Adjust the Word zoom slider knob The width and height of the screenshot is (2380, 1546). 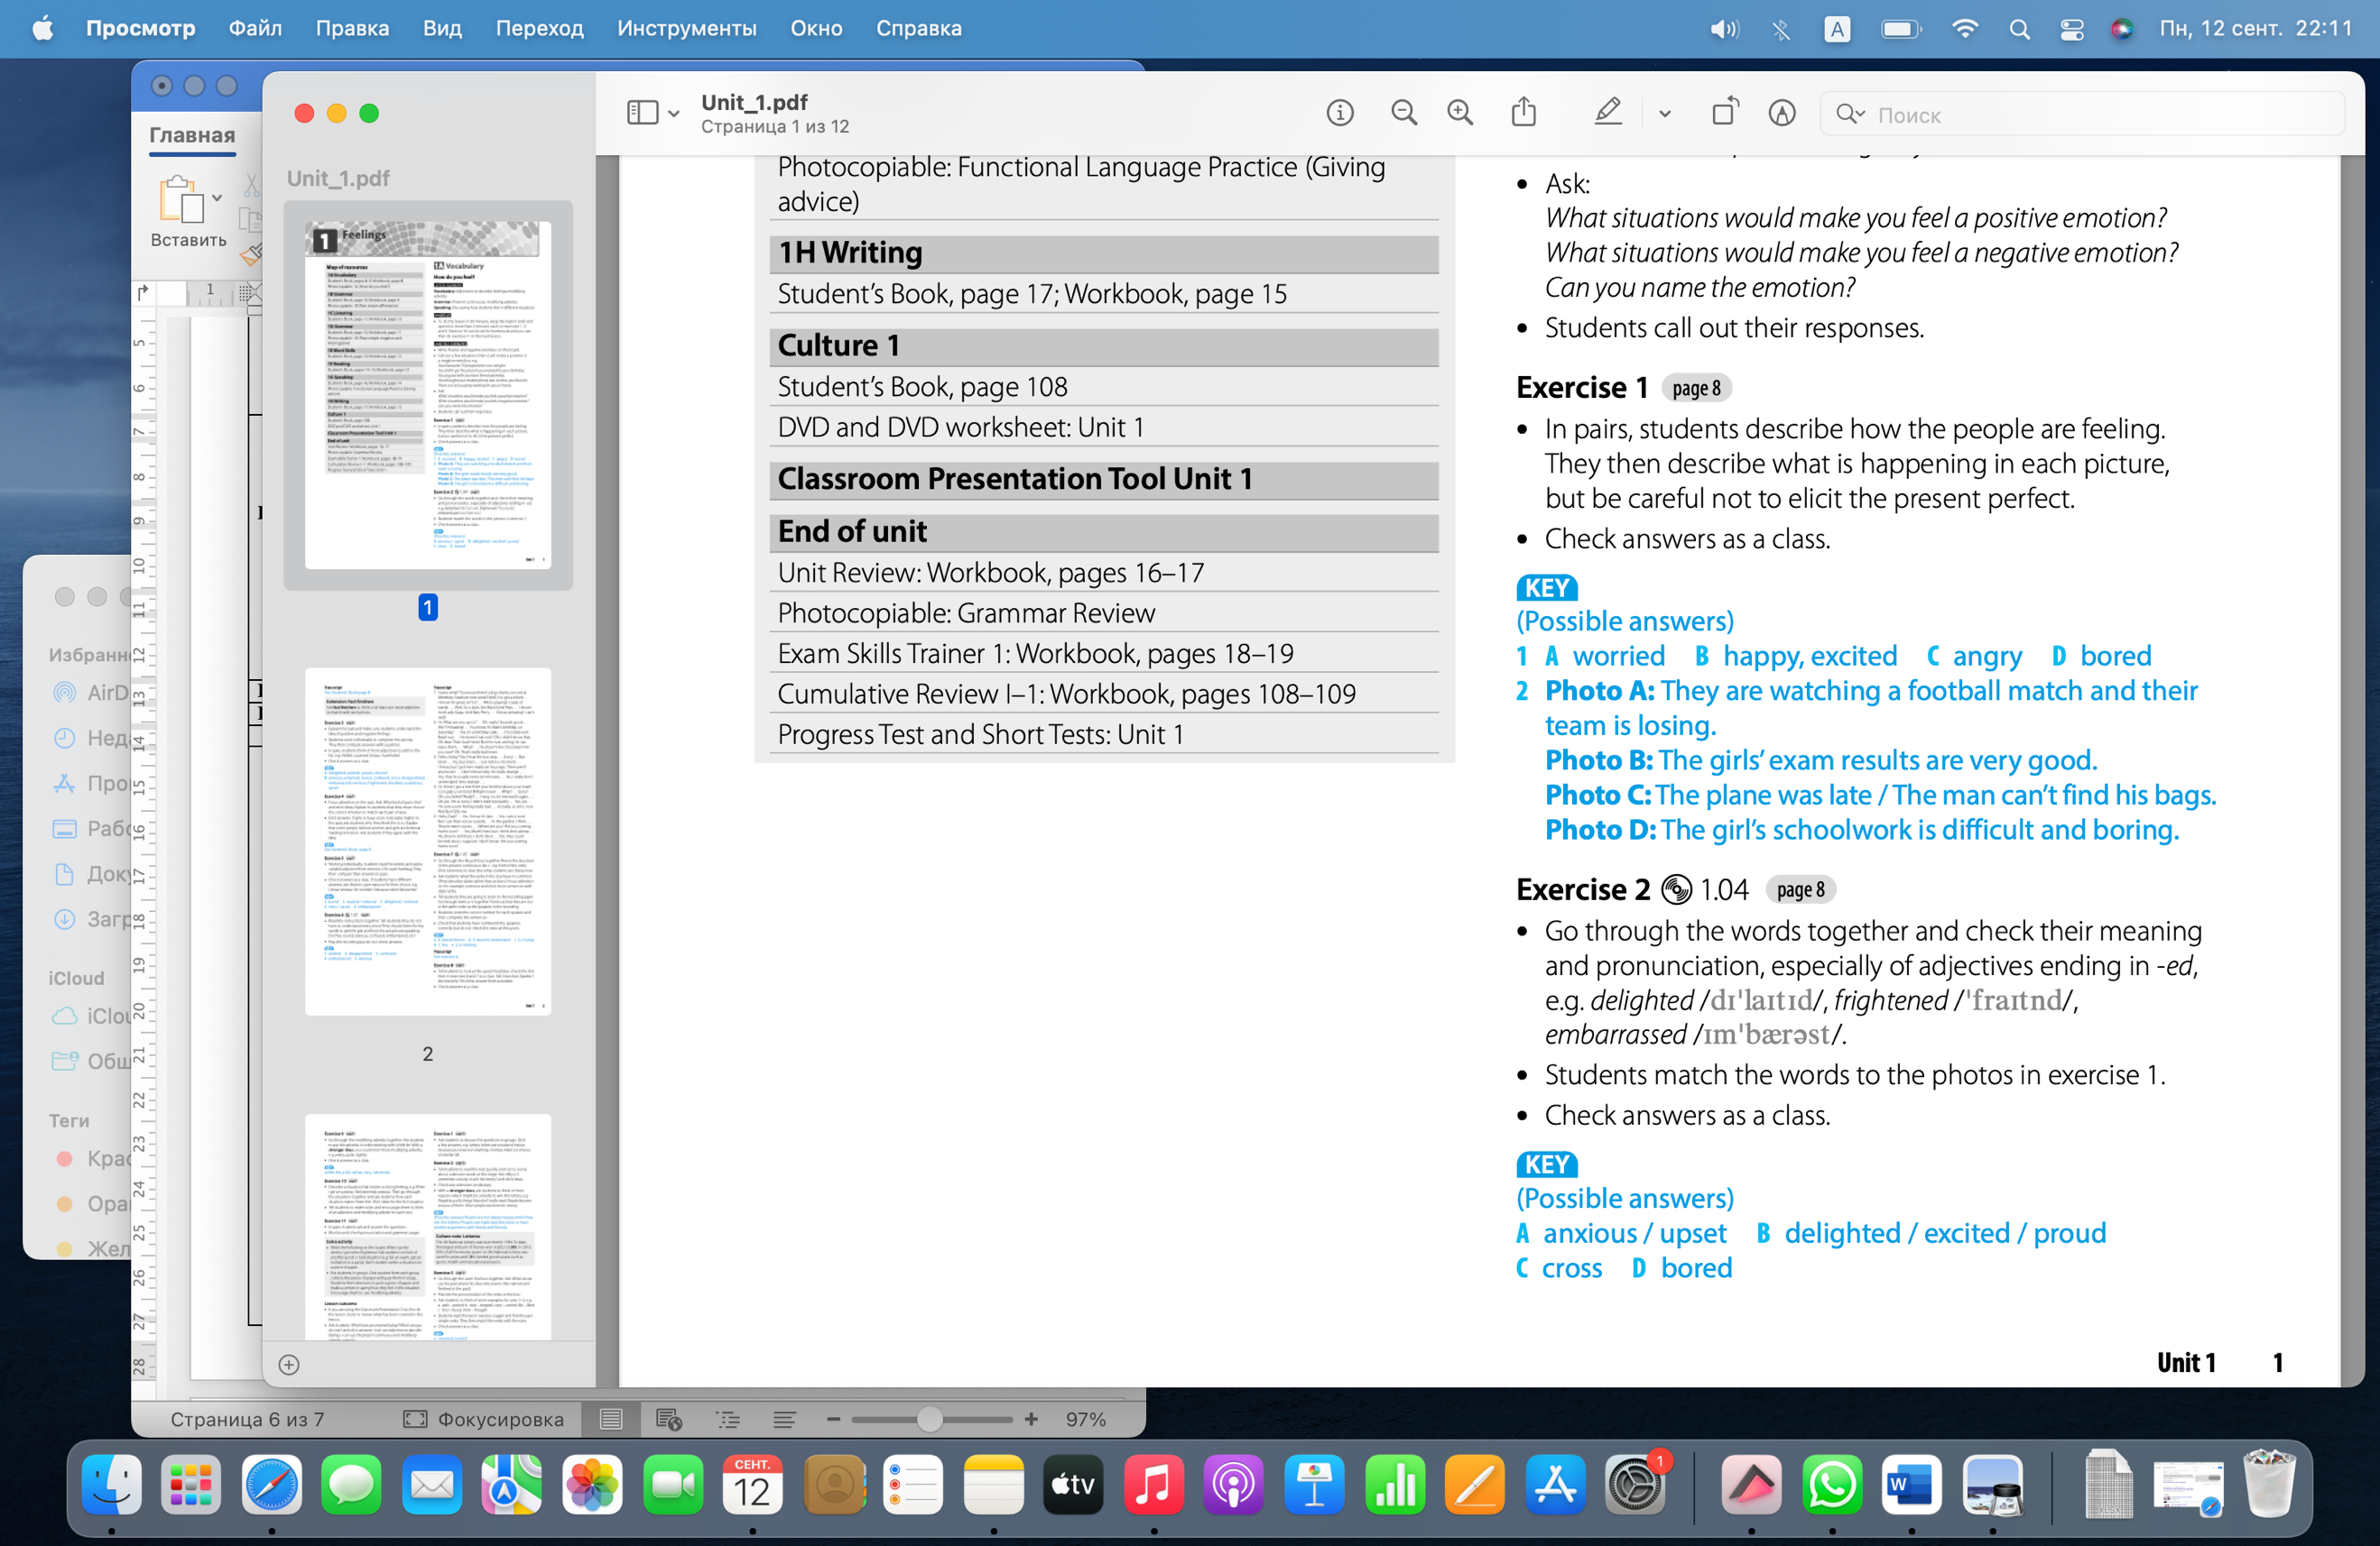coord(929,1419)
